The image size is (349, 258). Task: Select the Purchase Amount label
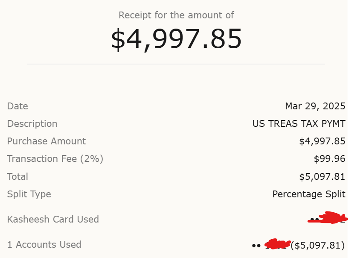point(47,141)
